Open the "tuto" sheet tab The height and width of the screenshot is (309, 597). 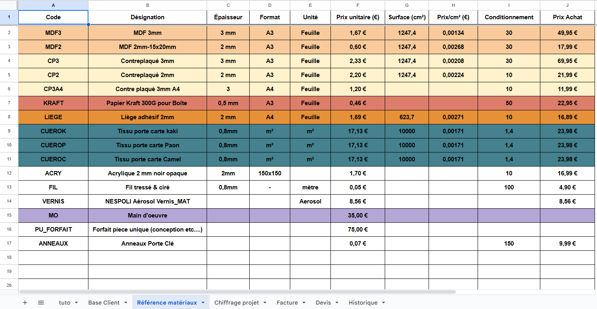[64, 303]
